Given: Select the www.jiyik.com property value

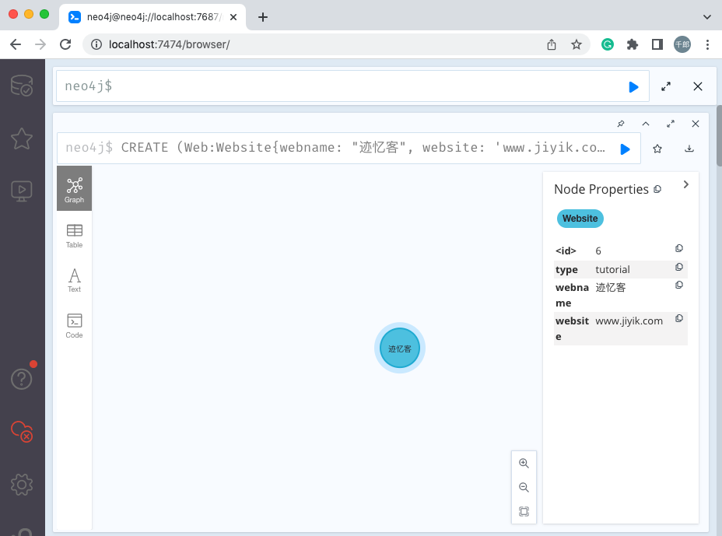Looking at the screenshot, I should (x=629, y=321).
